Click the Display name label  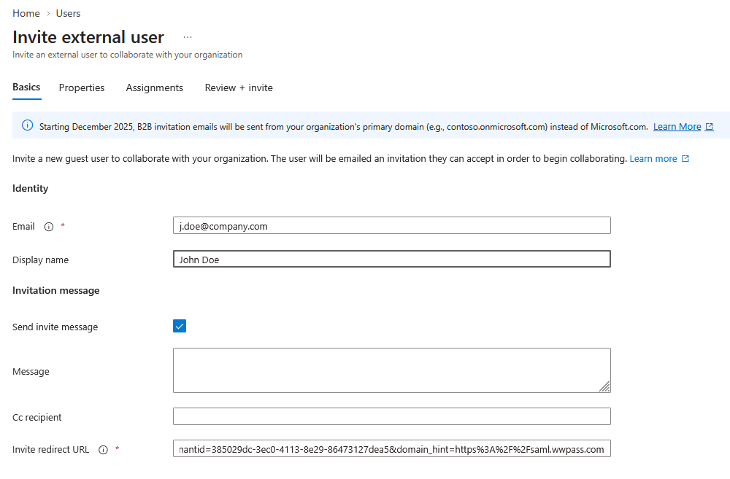[40, 260]
